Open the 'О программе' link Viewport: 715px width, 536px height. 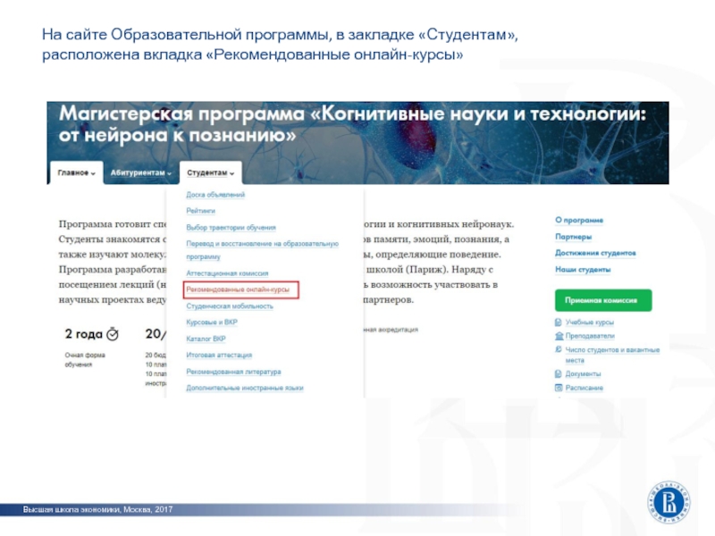coord(578,220)
